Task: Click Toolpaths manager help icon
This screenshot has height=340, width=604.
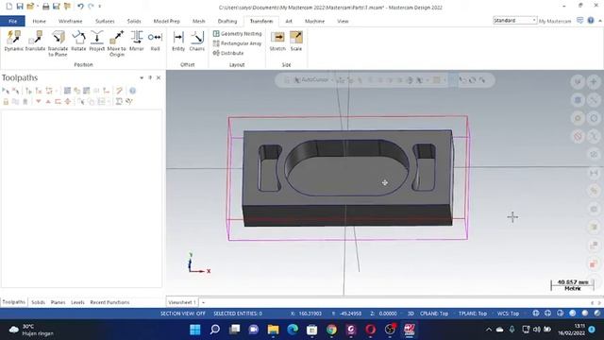Action: click(132, 91)
